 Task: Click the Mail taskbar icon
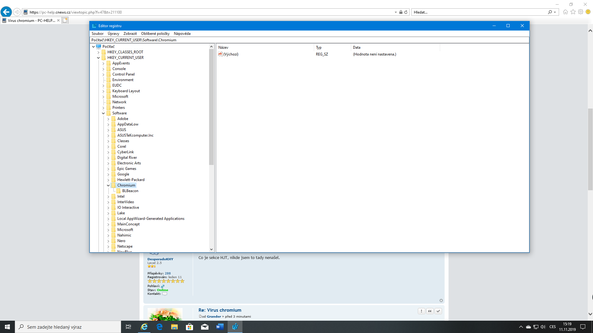(204, 327)
